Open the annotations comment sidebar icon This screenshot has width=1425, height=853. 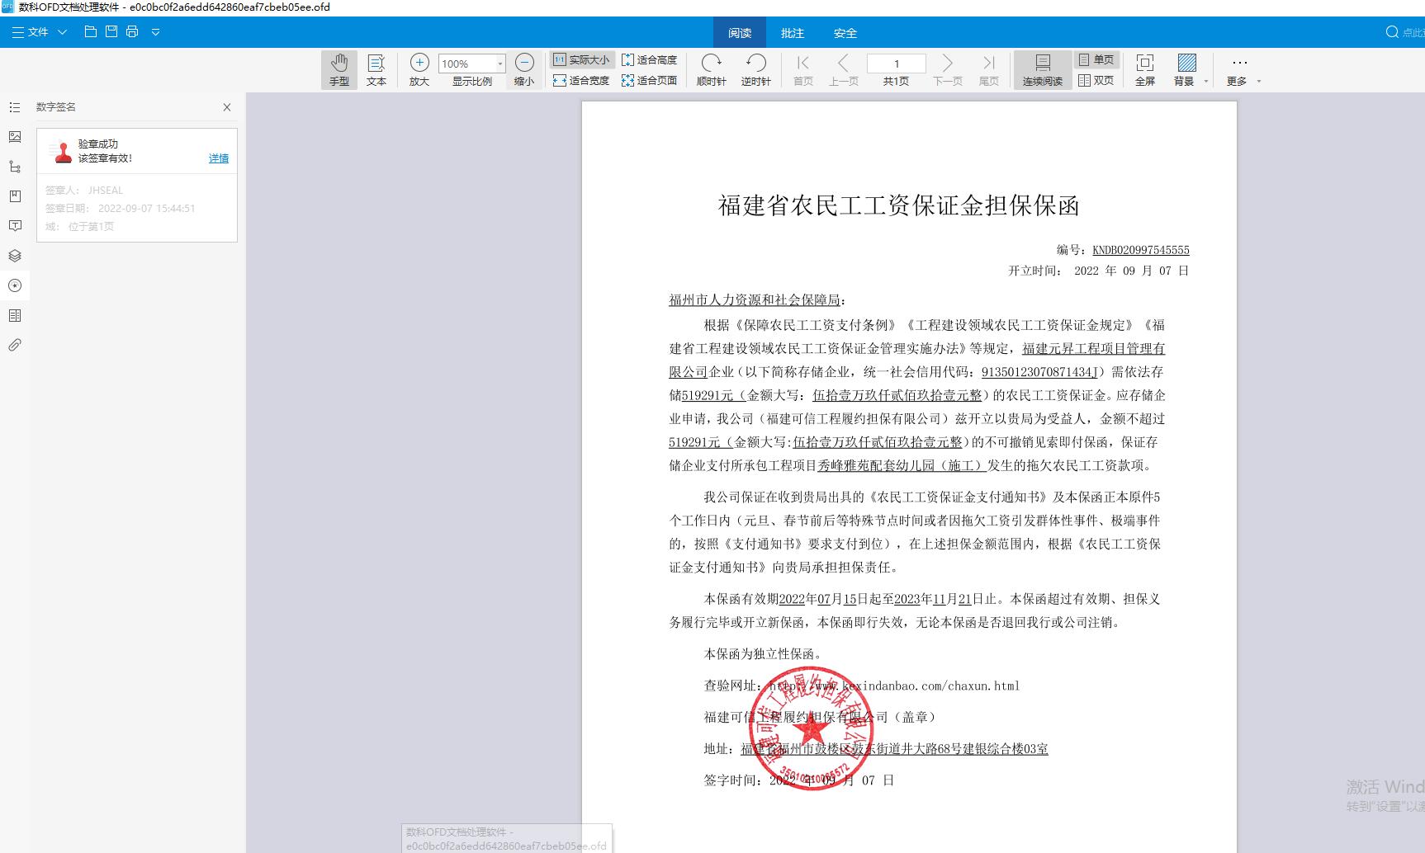(x=15, y=226)
